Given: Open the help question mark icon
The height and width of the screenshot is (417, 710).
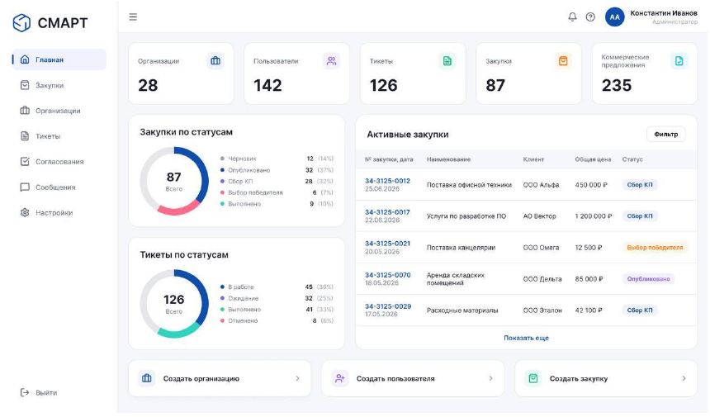Looking at the screenshot, I should [592, 17].
